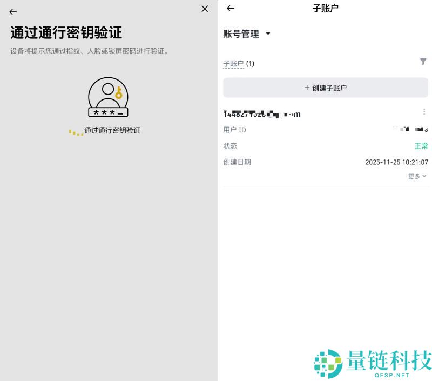Click the back arrow on the passkey screen

point(12,11)
